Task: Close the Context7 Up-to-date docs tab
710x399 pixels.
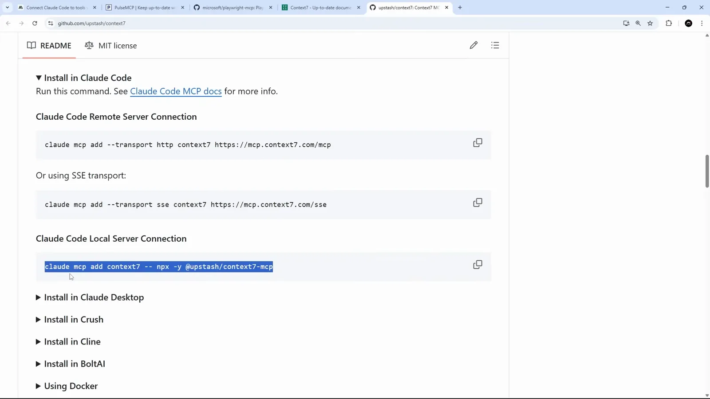Action: tap(359, 8)
